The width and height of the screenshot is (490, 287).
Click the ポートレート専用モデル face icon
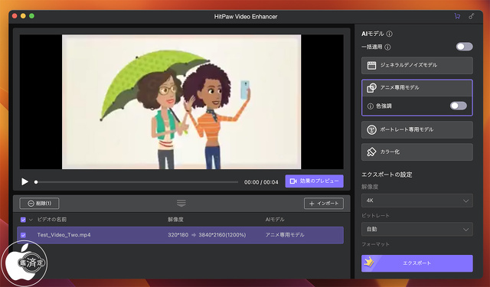pos(371,129)
